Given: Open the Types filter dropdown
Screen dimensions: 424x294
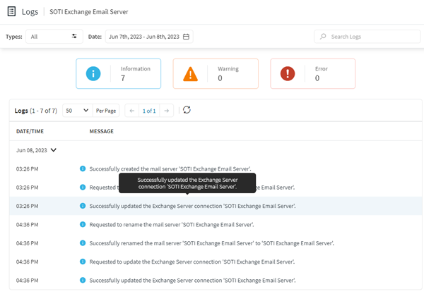Looking at the screenshot, I should [54, 37].
